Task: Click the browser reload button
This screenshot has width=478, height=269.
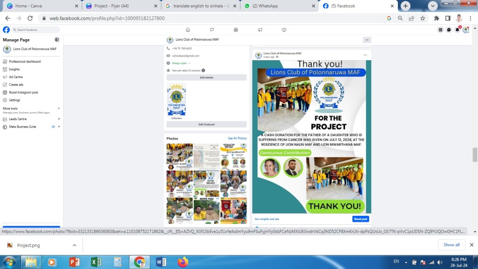Action: pyautogui.click(x=30, y=18)
